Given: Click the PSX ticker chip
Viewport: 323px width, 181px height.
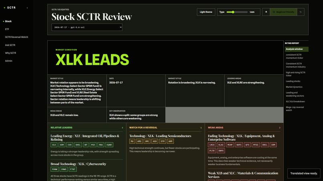Looking at the screenshot, I should [93, 145].
